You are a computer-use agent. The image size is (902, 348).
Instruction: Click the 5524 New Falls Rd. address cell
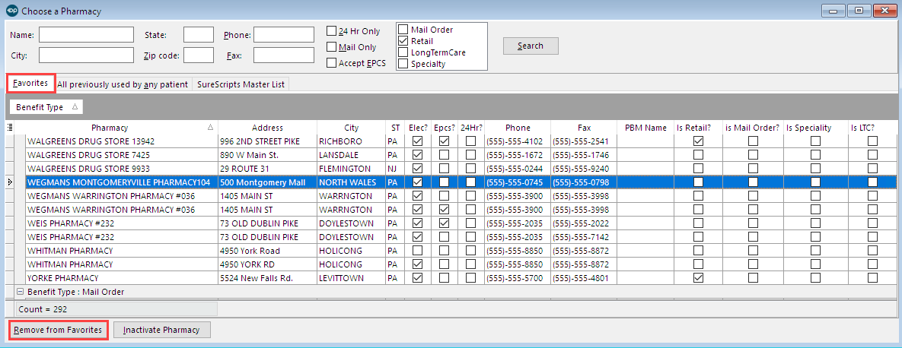(267, 278)
